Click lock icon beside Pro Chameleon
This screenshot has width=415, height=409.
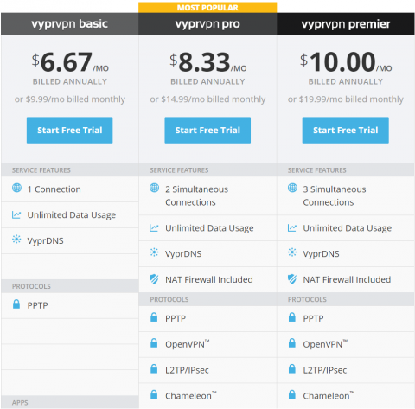[154, 394]
